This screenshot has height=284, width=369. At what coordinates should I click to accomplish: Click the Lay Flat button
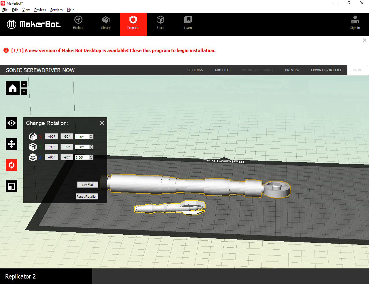coord(88,185)
